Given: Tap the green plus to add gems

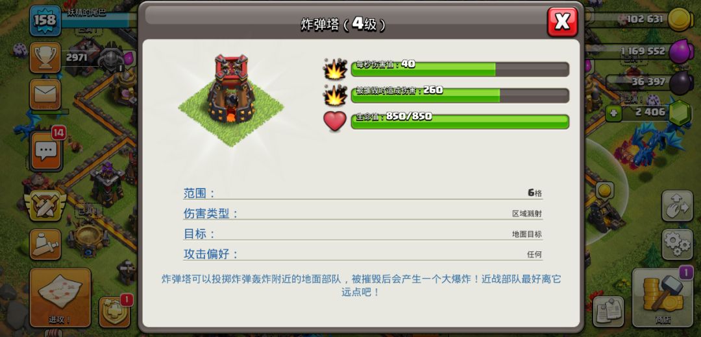Looking at the screenshot, I should [613, 113].
